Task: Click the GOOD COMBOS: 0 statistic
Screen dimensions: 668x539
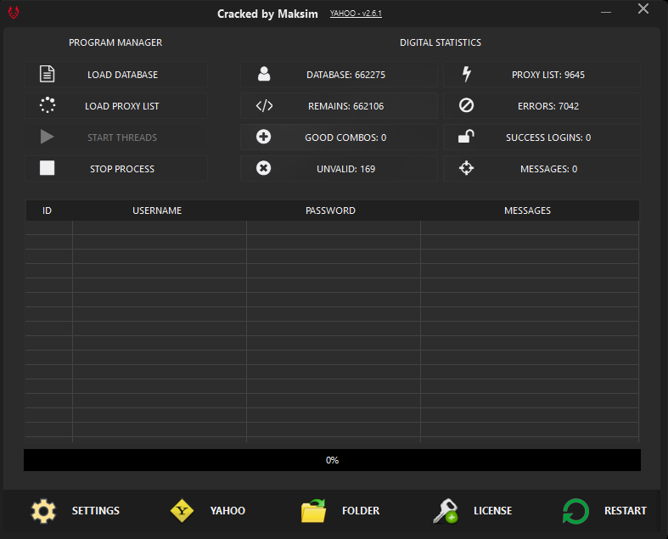Action: pos(339,138)
